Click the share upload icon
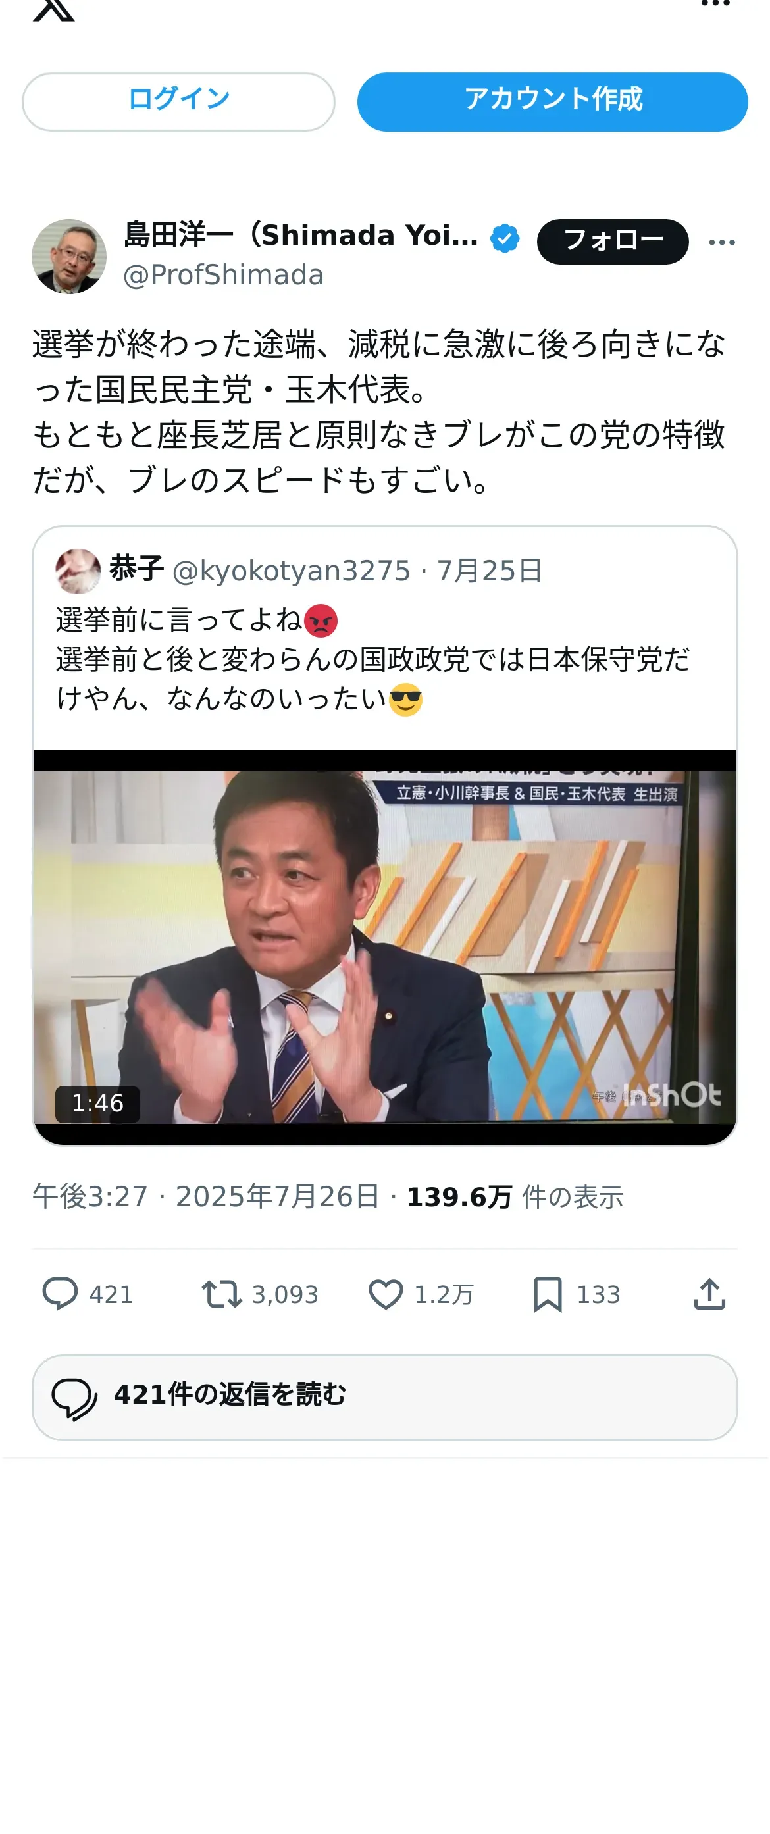This screenshot has height=1834, width=770. pyautogui.click(x=709, y=1294)
